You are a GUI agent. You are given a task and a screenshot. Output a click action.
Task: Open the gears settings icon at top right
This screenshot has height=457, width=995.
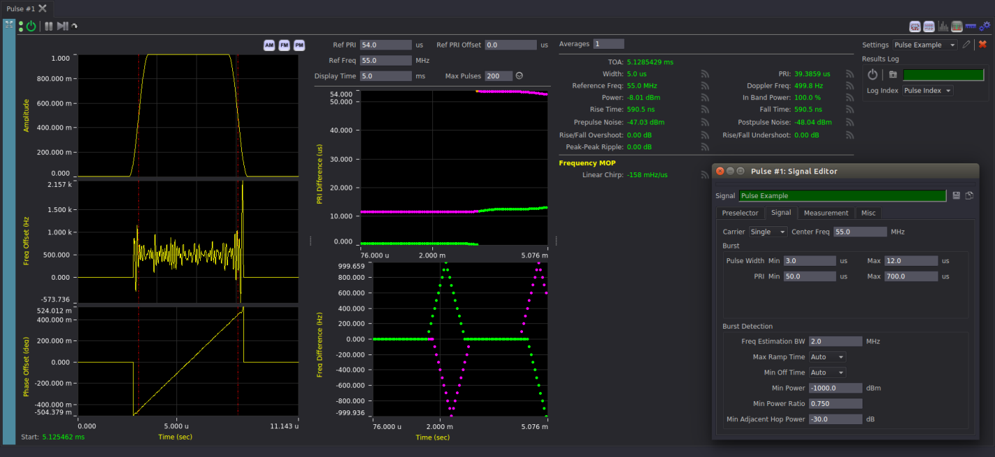(985, 26)
